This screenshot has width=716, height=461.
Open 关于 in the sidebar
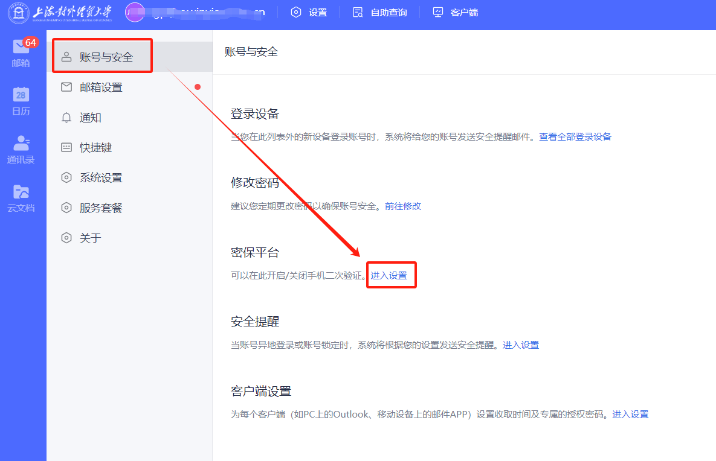coord(90,238)
